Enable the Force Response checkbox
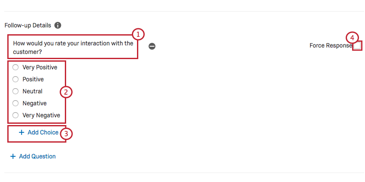 357,46
